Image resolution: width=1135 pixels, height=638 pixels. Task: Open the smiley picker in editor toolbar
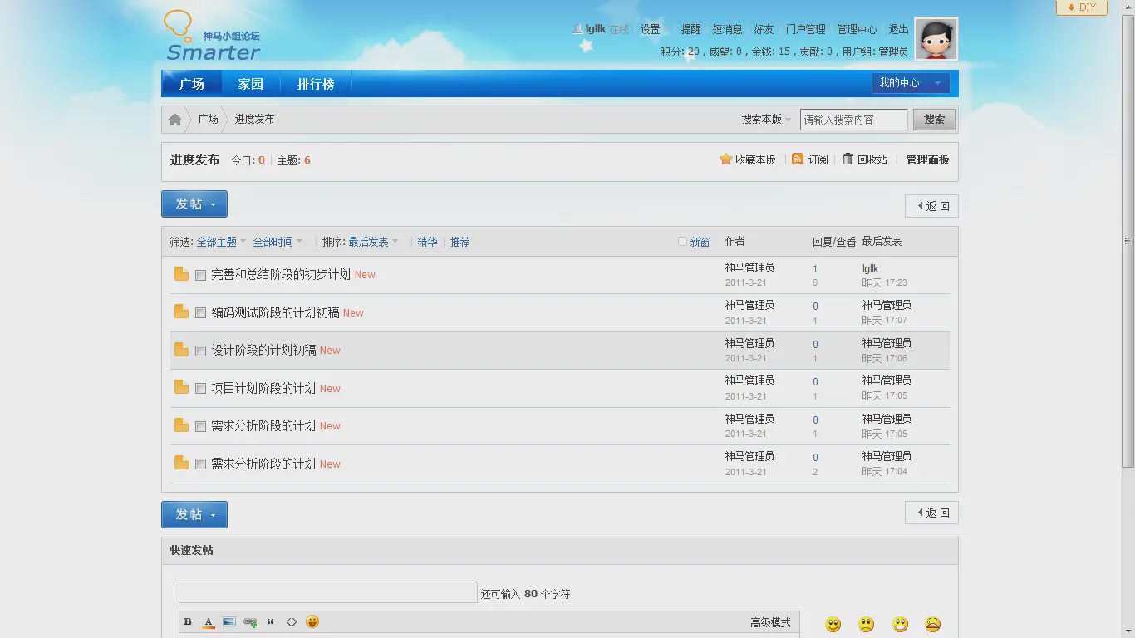pyautogui.click(x=312, y=622)
